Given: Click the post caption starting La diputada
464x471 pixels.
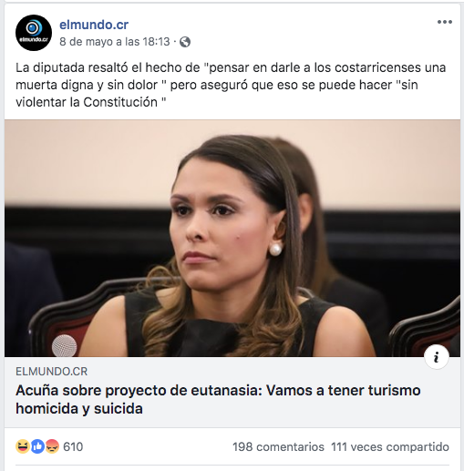Looking at the screenshot, I should point(231,85).
